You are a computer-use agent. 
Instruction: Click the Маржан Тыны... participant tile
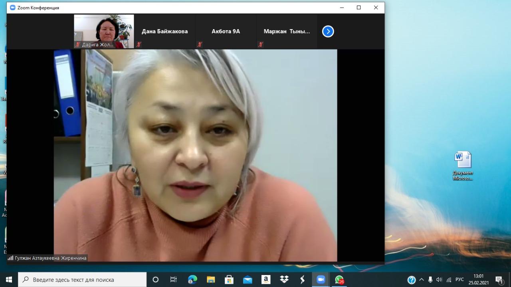point(287,32)
